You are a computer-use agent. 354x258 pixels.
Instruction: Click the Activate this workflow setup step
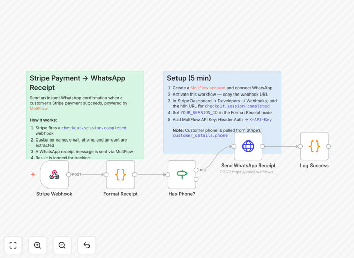(220, 95)
